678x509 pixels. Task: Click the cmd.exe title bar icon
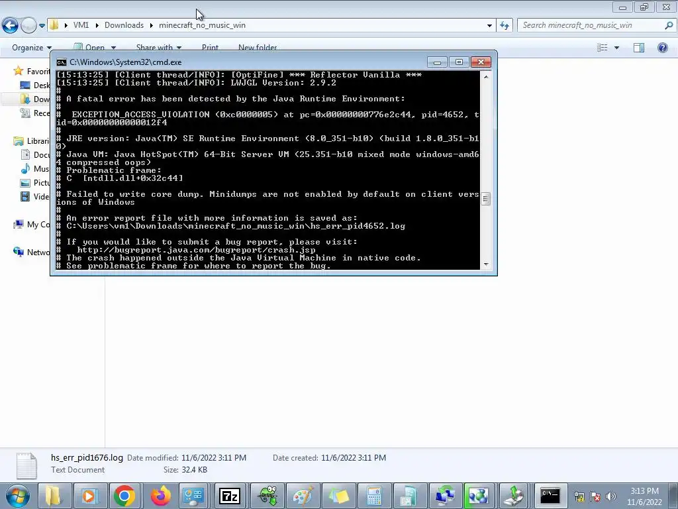(x=62, y=62)
